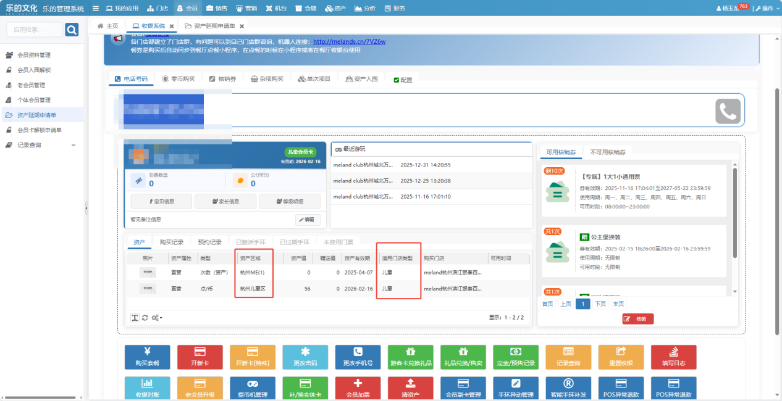Open the gear settings dropdown below asset table
This screenshot has width=782, height=401.
(x=157, y=318)
